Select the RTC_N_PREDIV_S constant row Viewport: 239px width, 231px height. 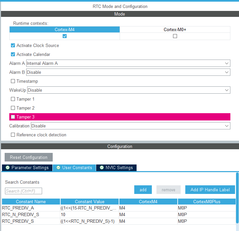[119, 214]
